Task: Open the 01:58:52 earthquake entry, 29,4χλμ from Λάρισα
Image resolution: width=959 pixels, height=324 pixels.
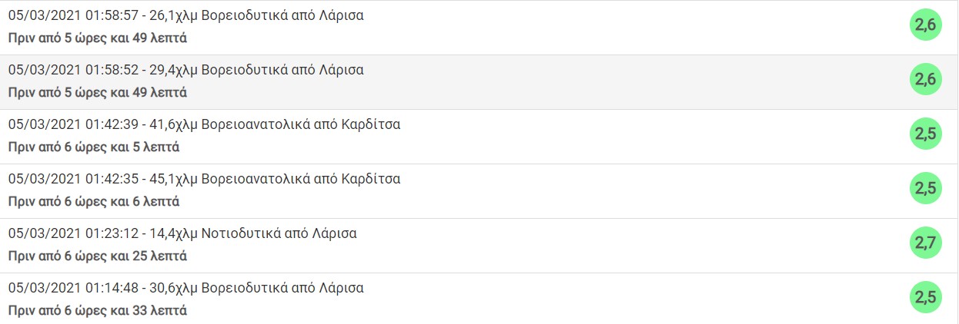Action: 185,70
